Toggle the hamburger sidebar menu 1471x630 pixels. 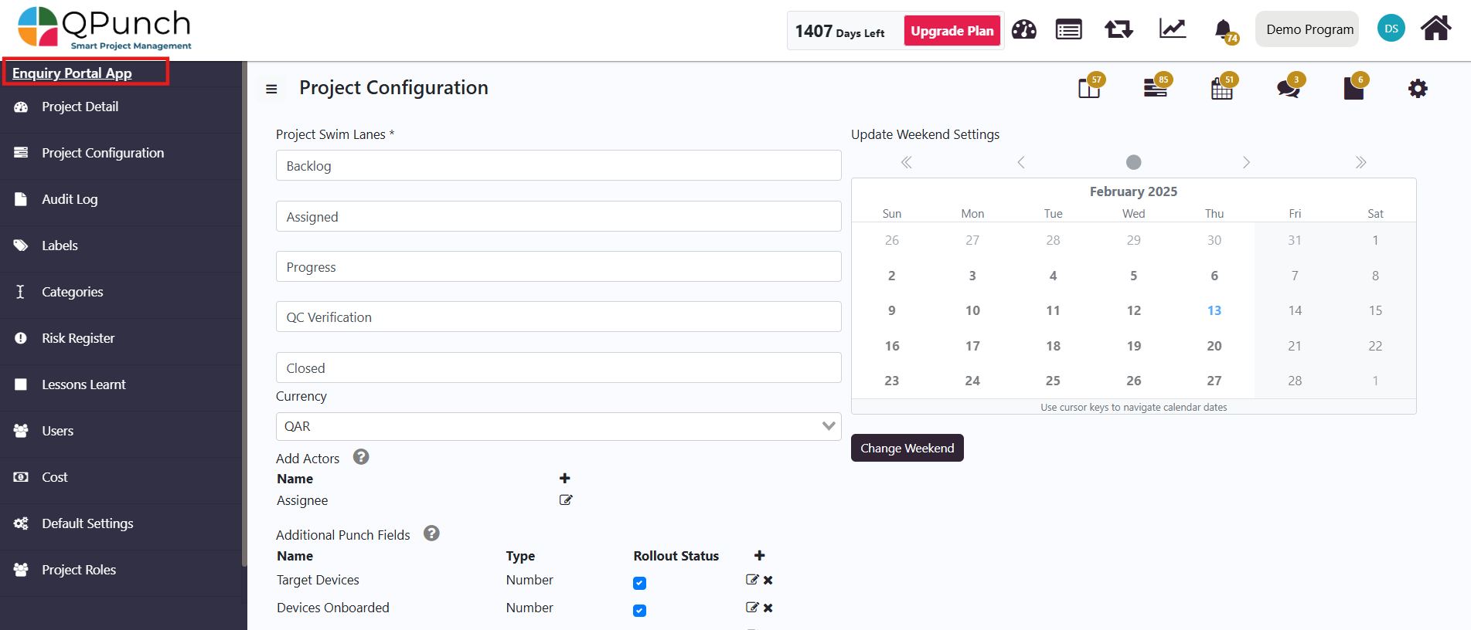(x=271, y=89)
